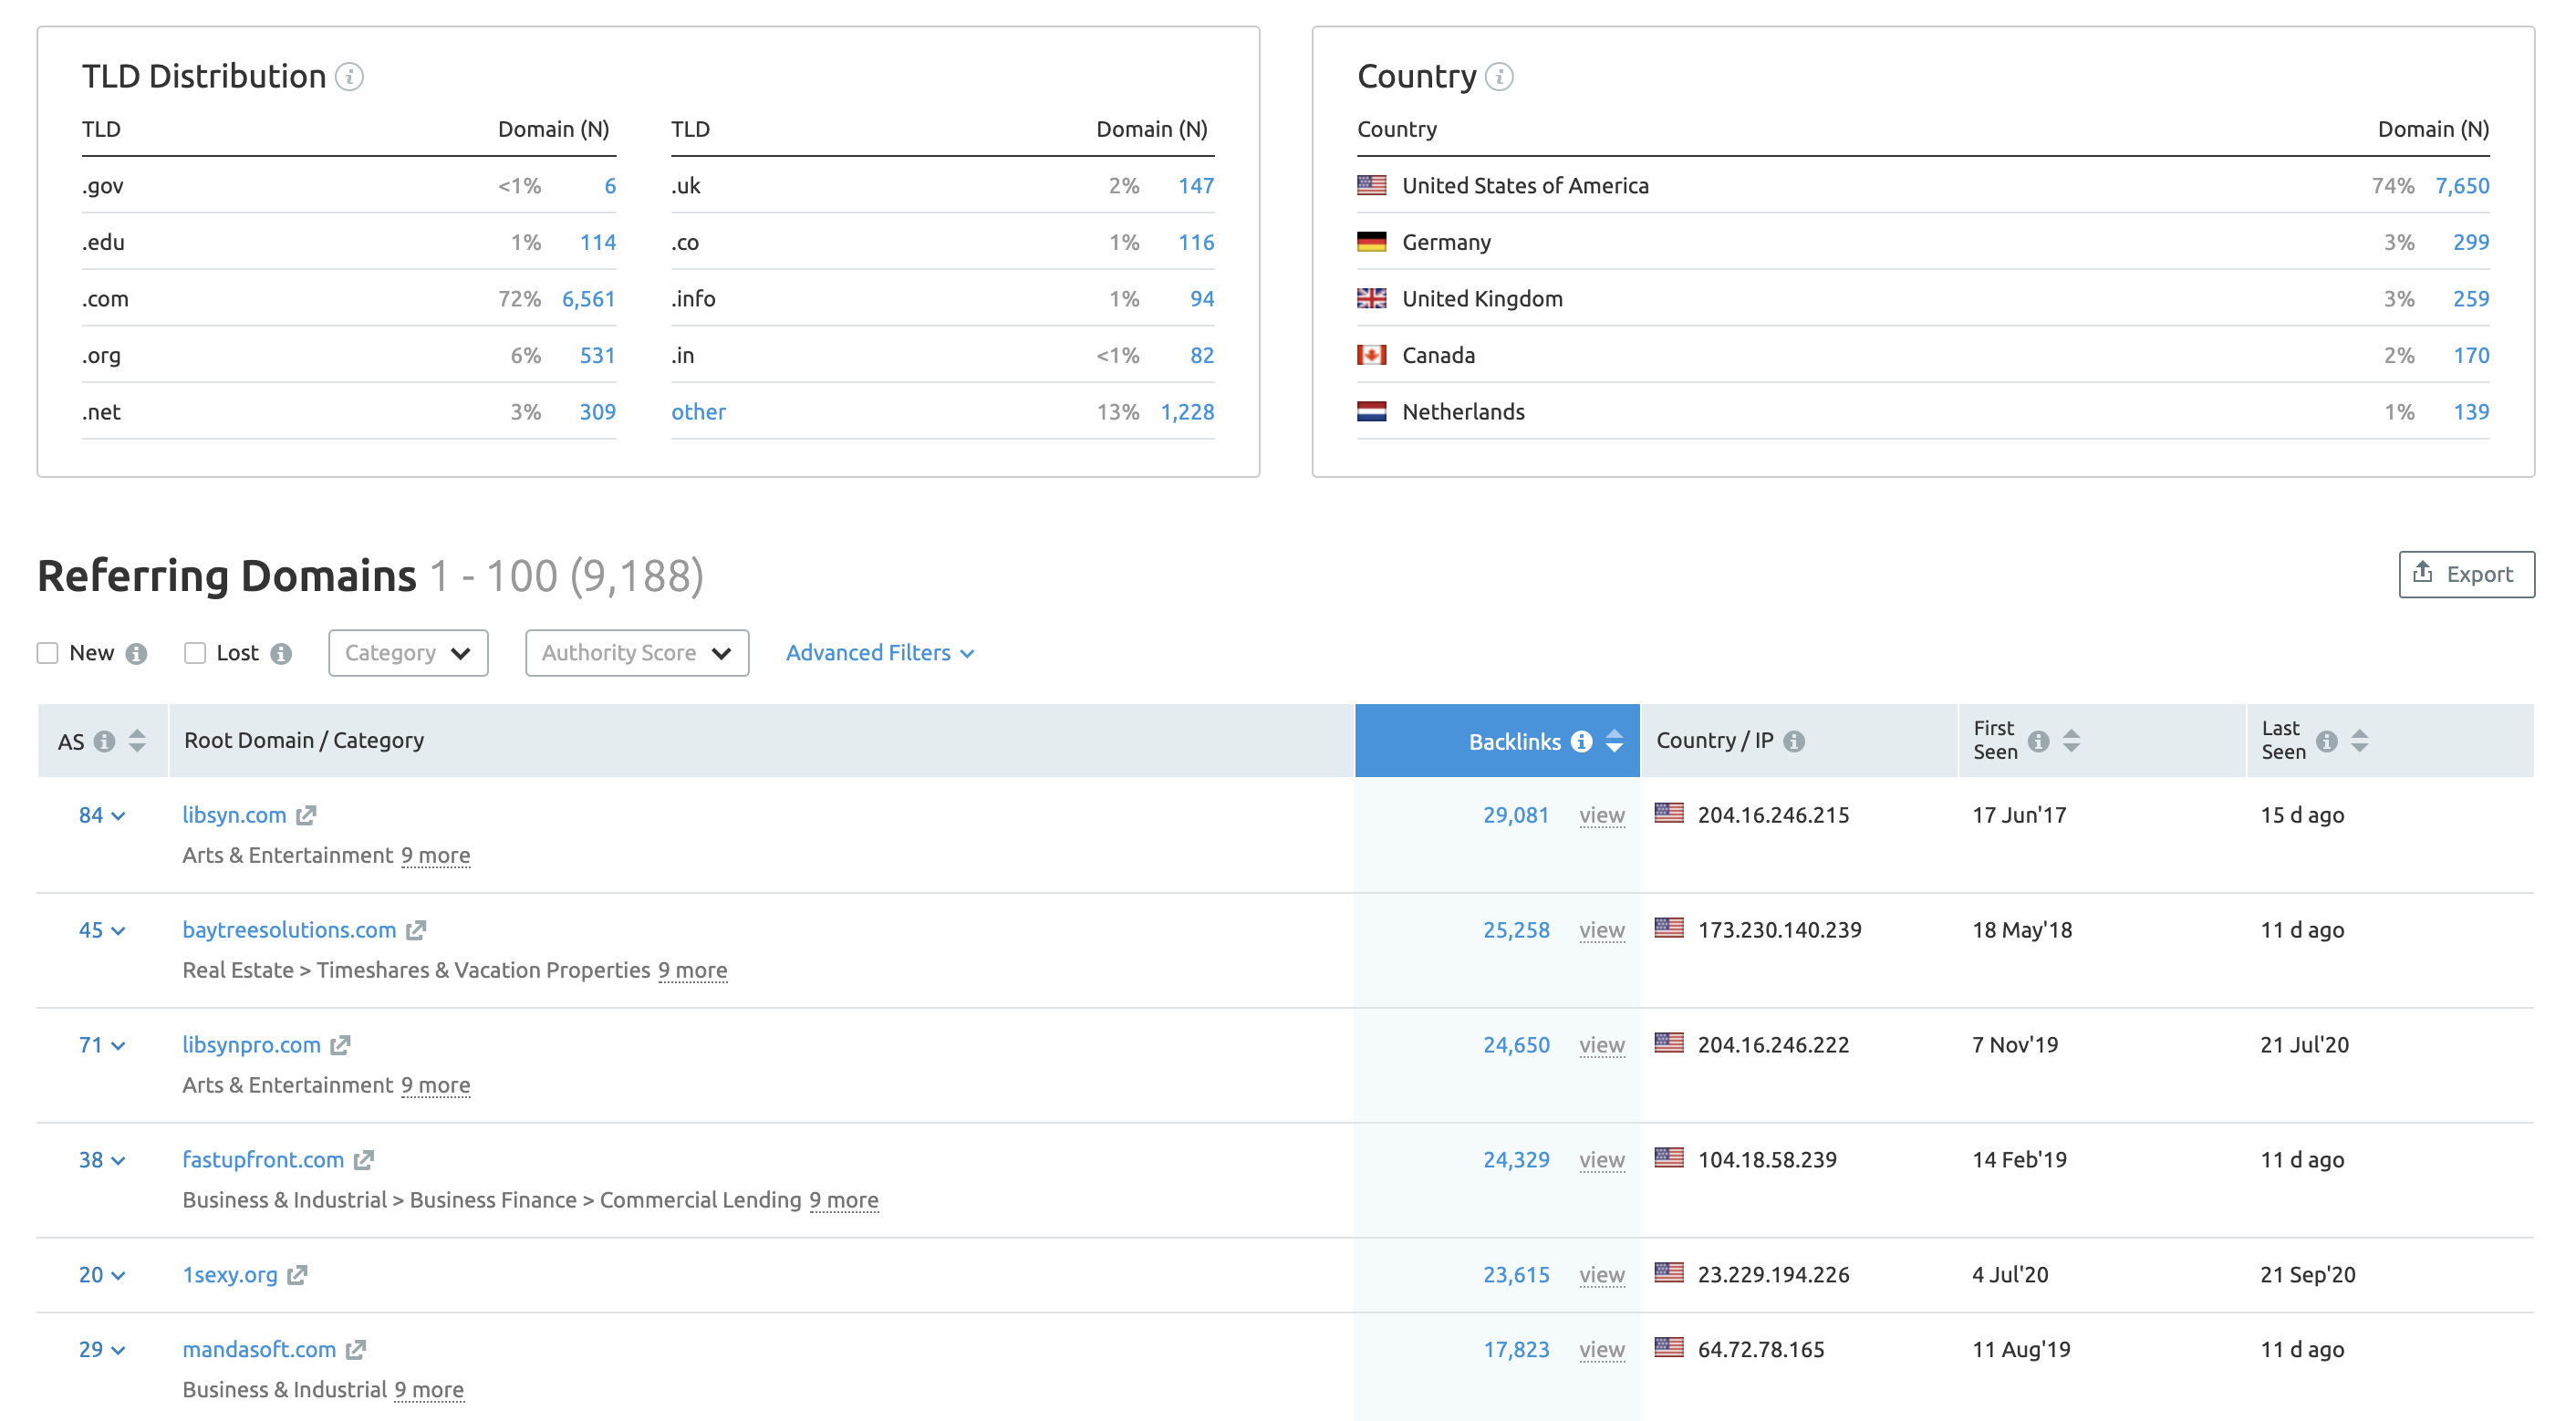This screenshot has height=1421, width=2576.
Task: Click the other TLD category link
Action: point(698,411)
